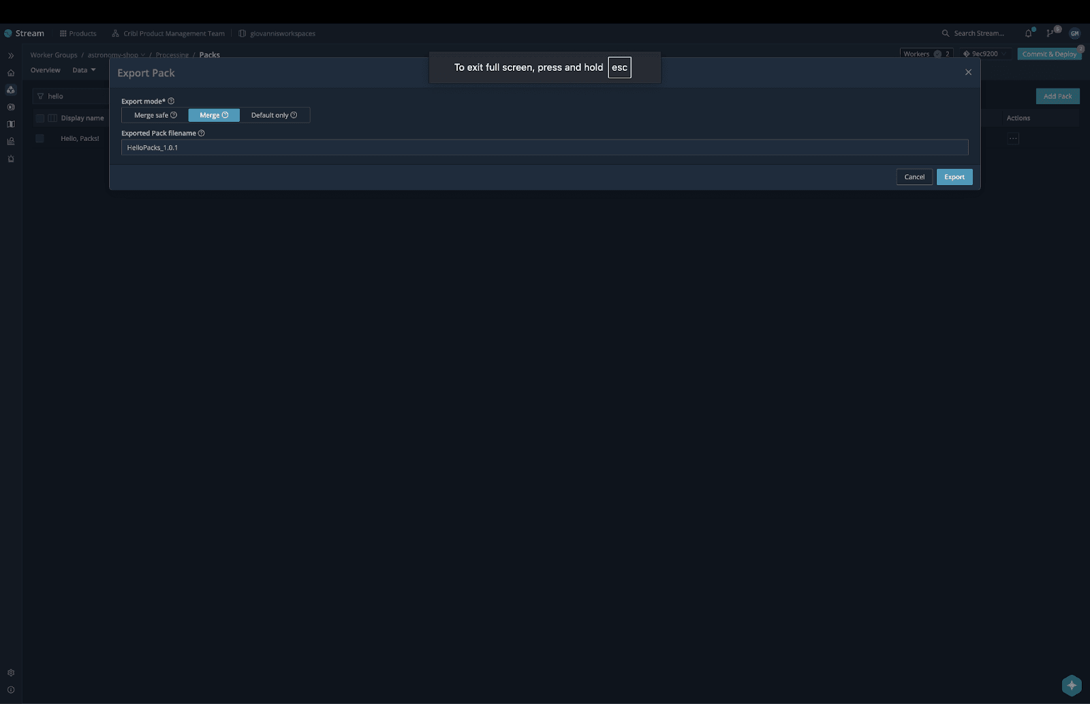The width and height of the screenshot is (1090, 704).
Task: Open the AI assistant sparkle icon
Action: click(1071, 685)
